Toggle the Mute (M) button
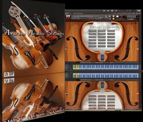This screenshot has width=143, height=122. pyautogui.click(x=113, y=19)
